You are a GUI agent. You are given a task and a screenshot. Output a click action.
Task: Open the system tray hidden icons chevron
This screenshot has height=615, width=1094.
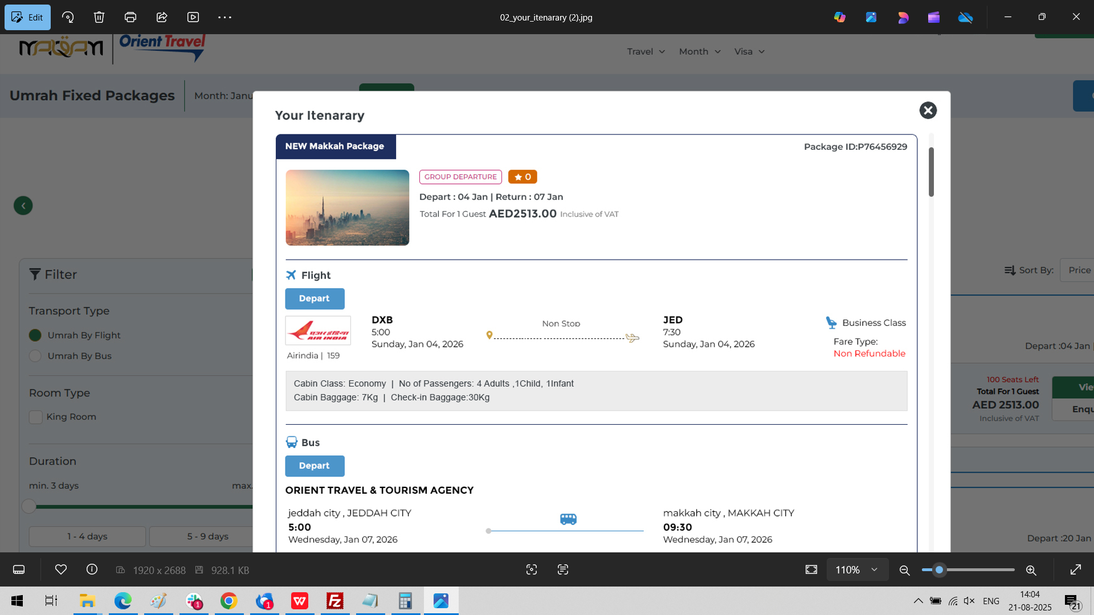coord(918,601)
